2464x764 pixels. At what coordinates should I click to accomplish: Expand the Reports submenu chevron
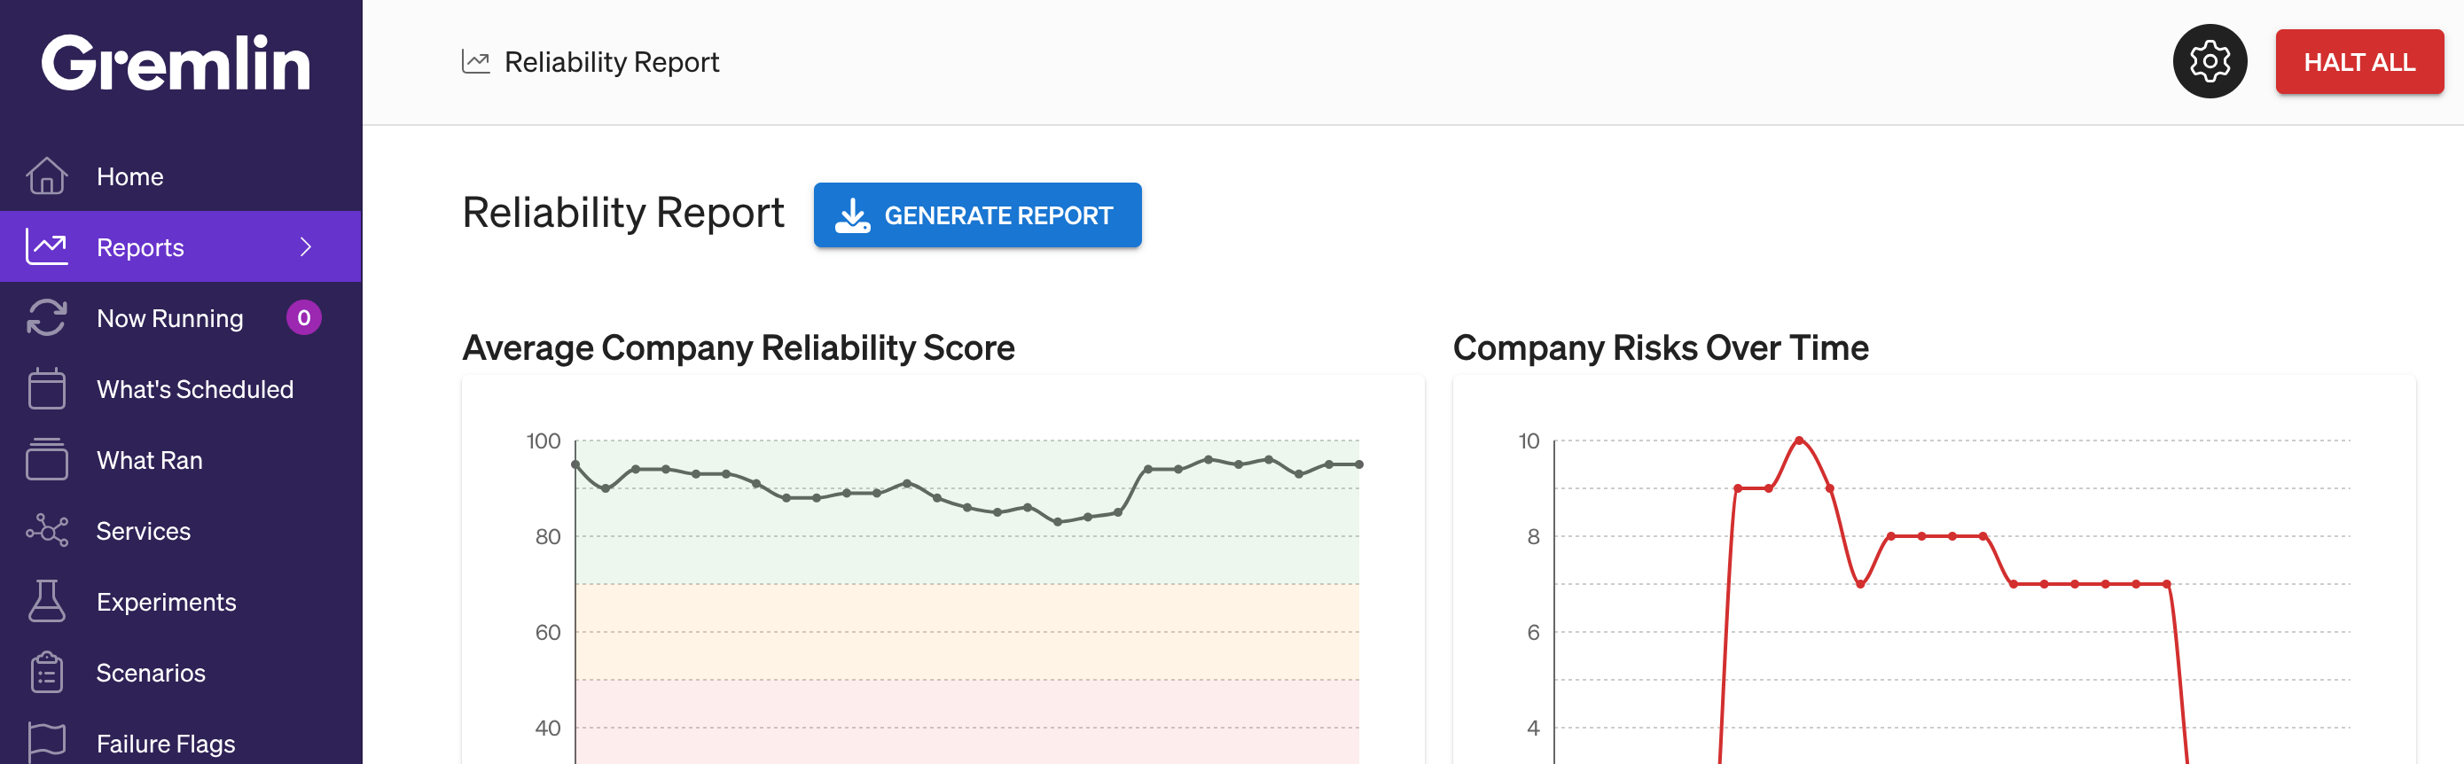coord(306,246)
